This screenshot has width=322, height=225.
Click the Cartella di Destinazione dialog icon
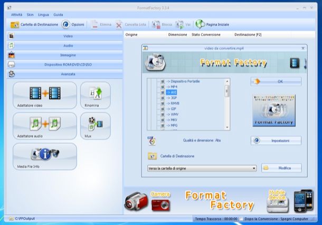pos(152,156)
